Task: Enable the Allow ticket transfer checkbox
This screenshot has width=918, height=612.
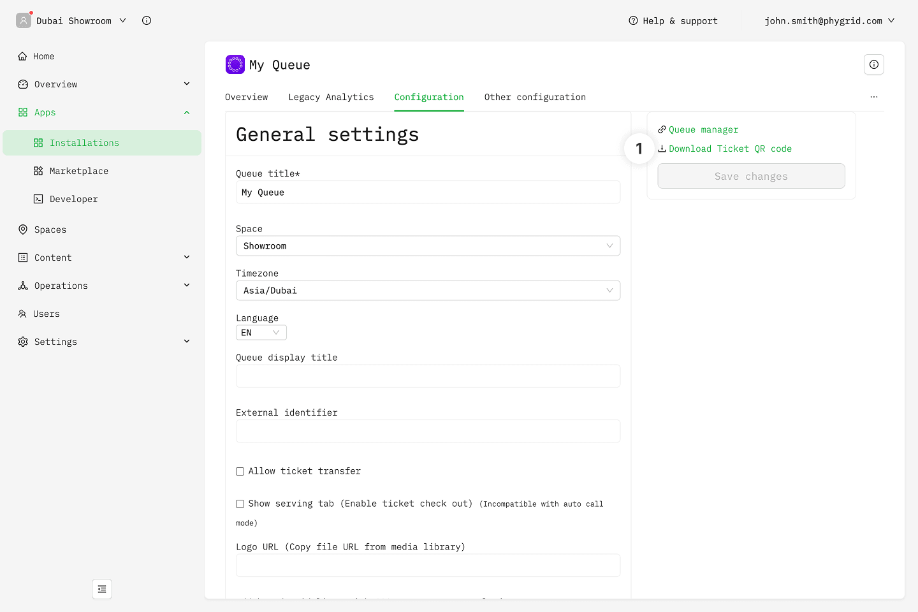Action: click(x=240, y=472)
